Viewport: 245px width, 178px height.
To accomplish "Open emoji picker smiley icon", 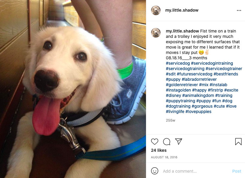I will coord(155,171).
